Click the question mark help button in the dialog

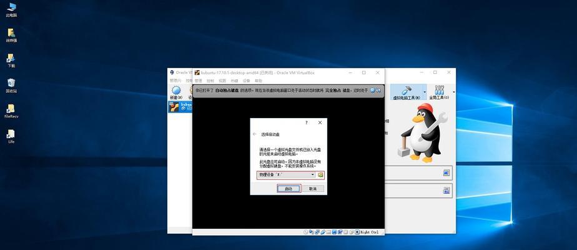[x=307, y=122]
